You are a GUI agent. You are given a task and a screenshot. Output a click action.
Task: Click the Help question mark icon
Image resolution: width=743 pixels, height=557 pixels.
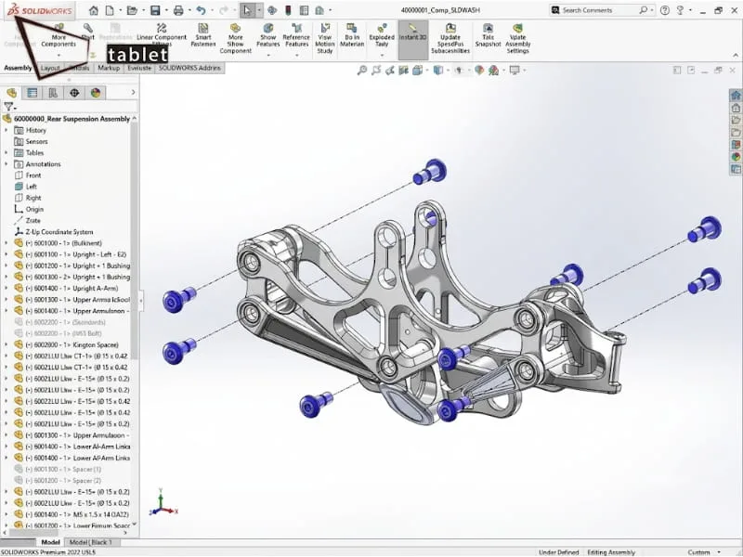click(x=665, y=10)
